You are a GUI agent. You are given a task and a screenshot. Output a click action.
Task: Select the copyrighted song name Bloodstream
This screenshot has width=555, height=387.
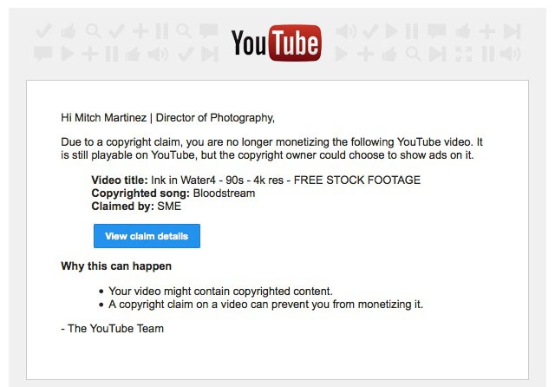(x=224, y=193)
